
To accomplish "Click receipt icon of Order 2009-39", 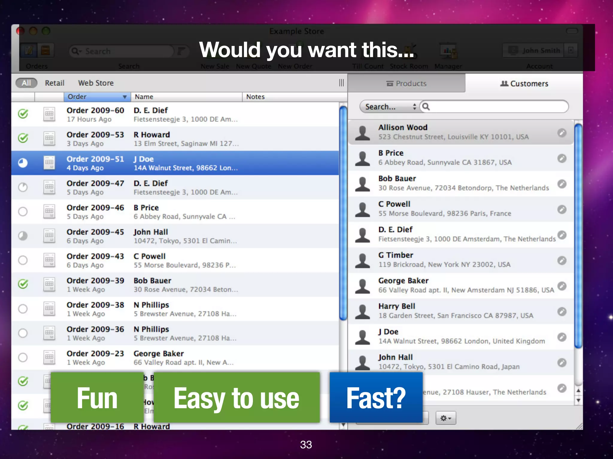I will click(x=49, y=284).
